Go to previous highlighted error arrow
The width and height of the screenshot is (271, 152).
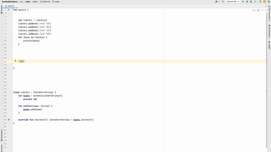click(x=263, y=10)
